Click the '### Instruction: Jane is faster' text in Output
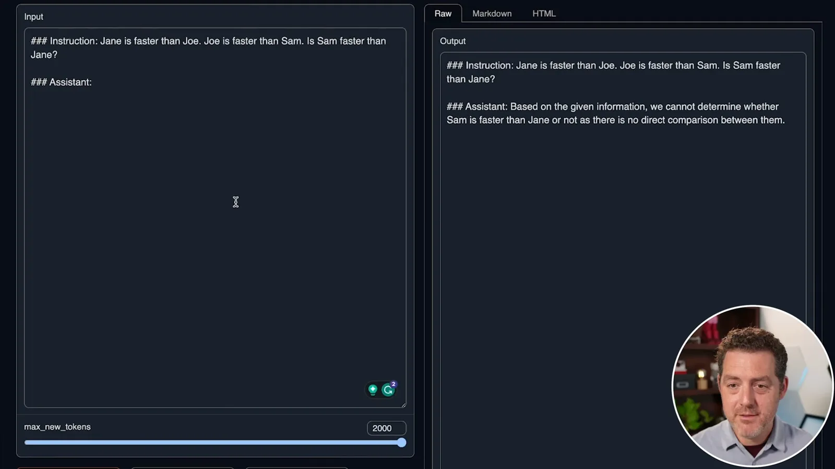Viewport: 835px width, 469px height. 613,72
